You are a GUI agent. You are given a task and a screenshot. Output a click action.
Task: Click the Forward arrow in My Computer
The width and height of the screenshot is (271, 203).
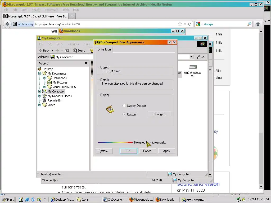pyautogui.click(x=57, y=50)
